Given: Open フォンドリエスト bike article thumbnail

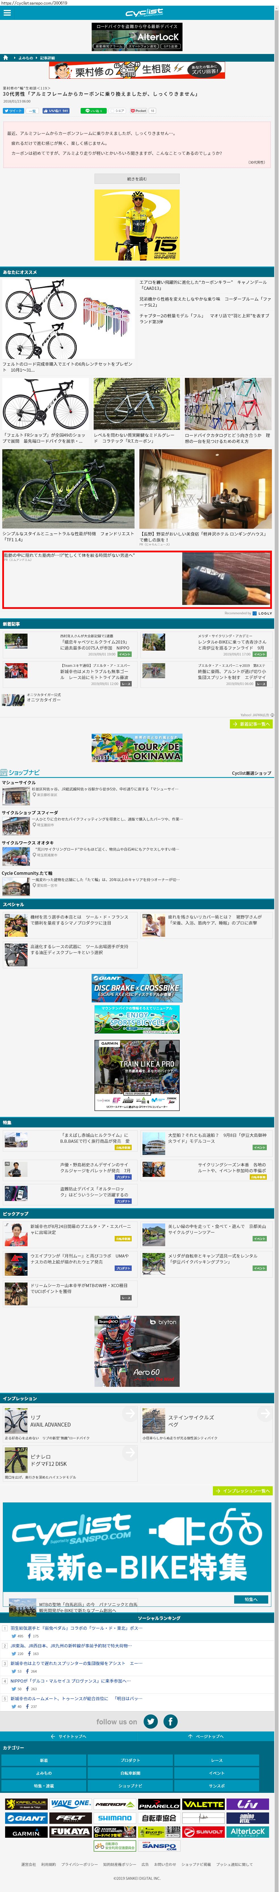Looking at the screenshot, I should (x=68, y=489).
